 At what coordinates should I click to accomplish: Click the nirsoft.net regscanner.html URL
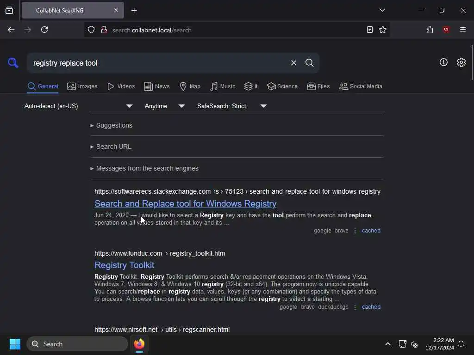[x=162, y=330]
